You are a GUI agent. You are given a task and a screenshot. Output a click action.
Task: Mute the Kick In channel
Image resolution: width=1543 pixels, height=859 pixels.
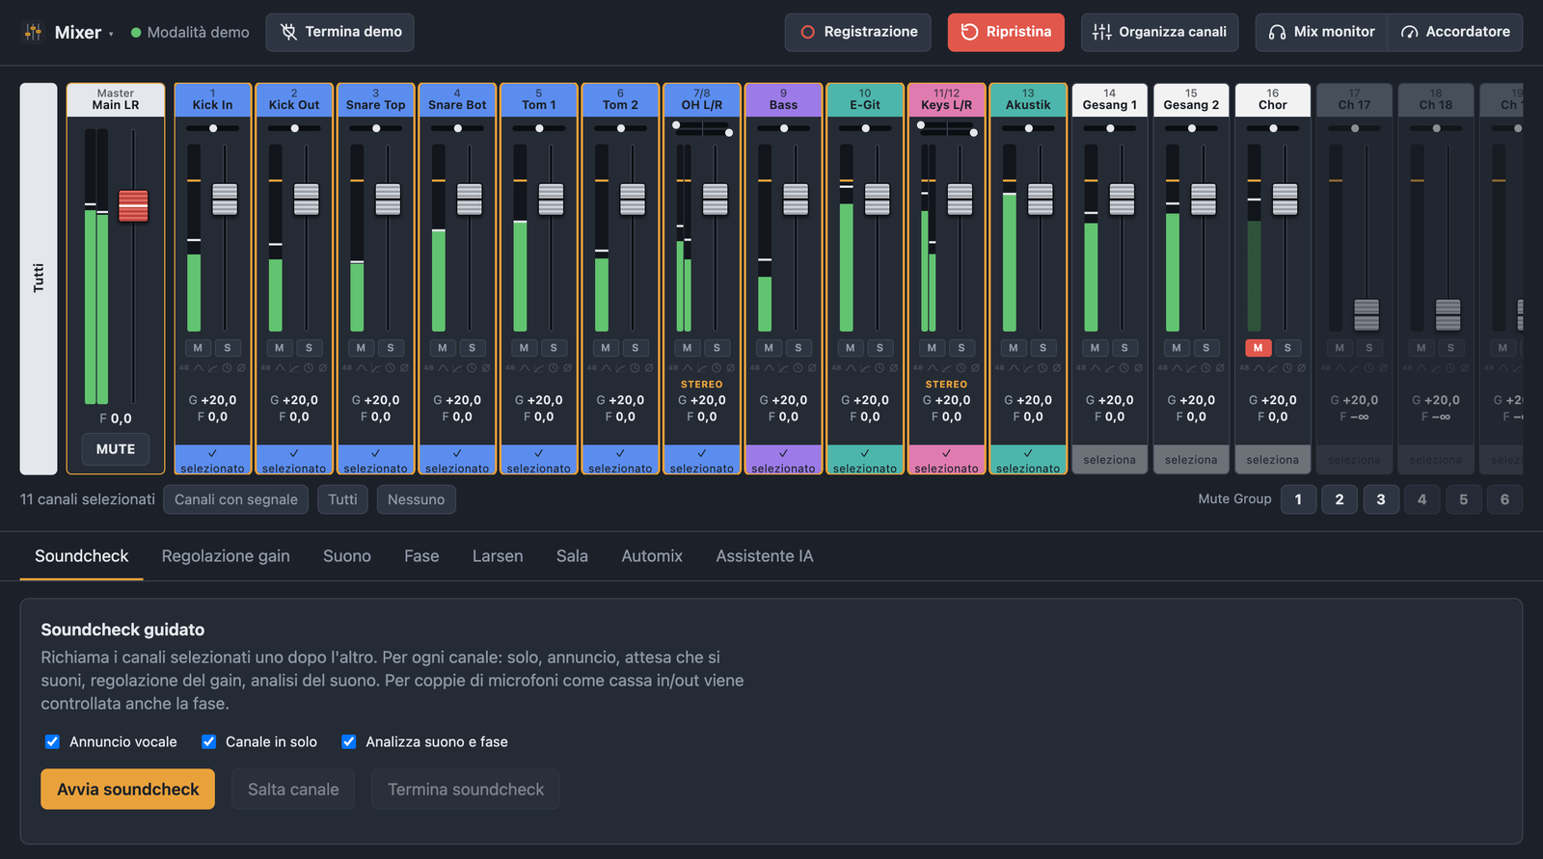click(198, 348)
